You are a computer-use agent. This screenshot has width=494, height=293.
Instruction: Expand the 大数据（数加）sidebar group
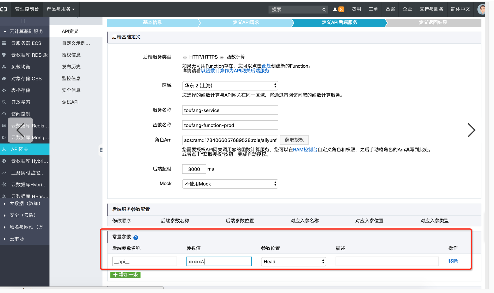(5, 204)
